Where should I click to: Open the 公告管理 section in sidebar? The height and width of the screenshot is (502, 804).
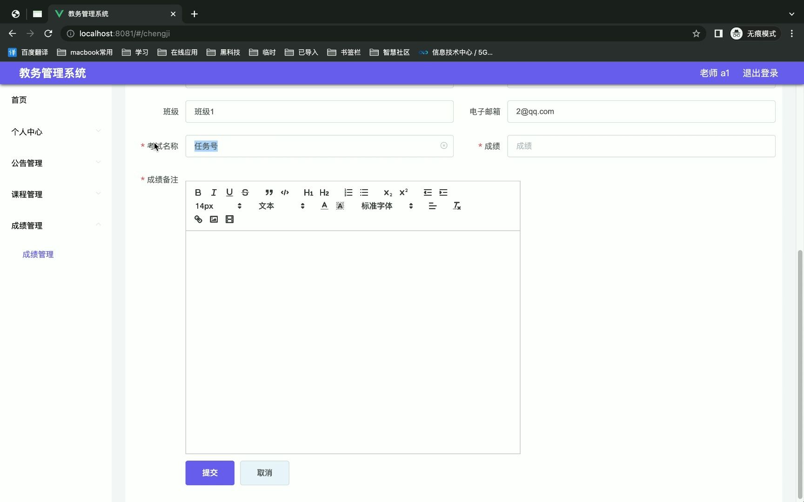coord(27,163)
